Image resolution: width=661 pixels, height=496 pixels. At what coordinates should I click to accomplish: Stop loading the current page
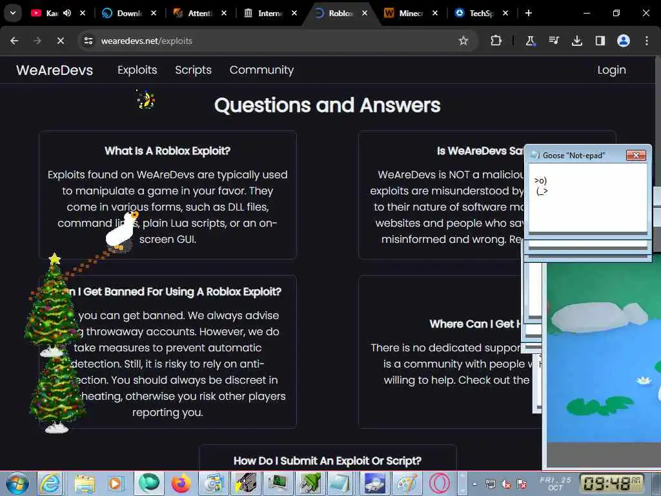pyautogui.click(x=60, y=41)
